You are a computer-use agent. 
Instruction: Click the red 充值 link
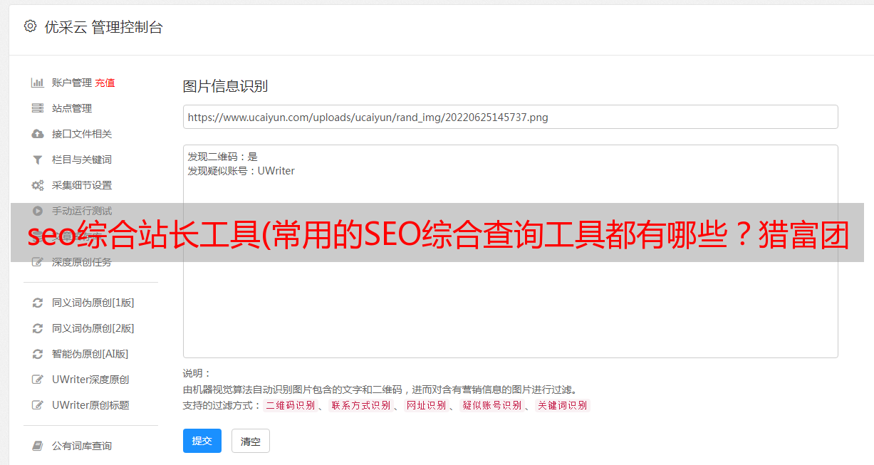pyautogui.click(x=105, y=83)
